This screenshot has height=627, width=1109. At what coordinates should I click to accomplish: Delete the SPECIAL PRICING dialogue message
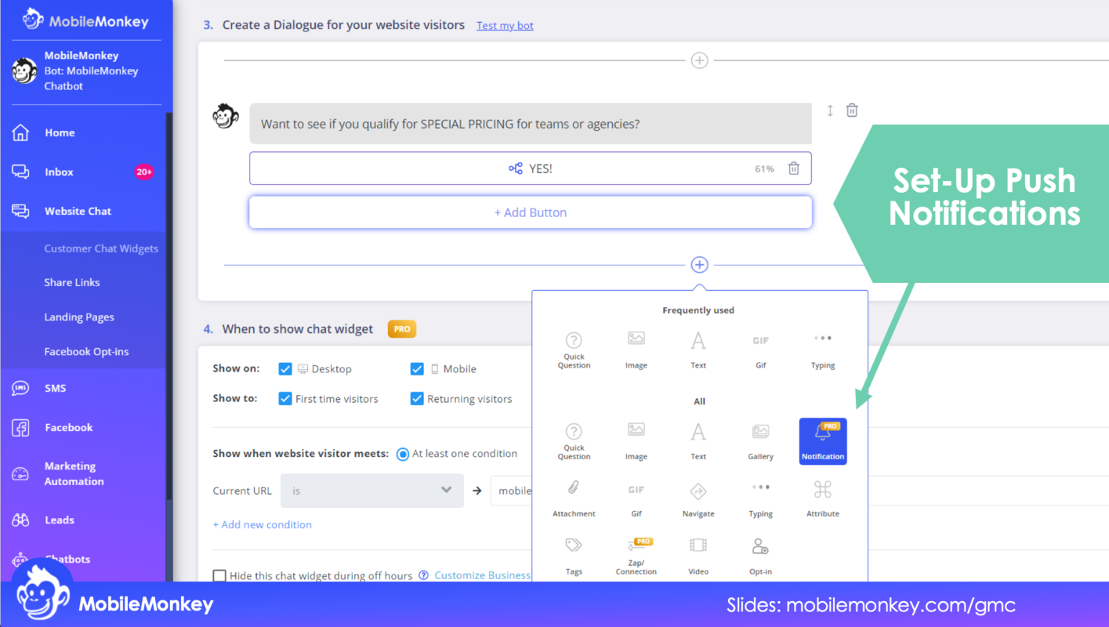click(x=852, y=111)
